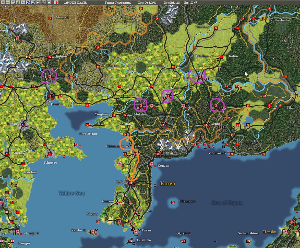Select the Soviet base icon at Yingkow
Screen dimensions: 300x248
pyautogui.click(x=114, y=115)
